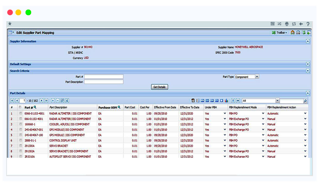Go to the first page of part results
Viewport: 322px width, 189px height.
[x=12, y=100]
